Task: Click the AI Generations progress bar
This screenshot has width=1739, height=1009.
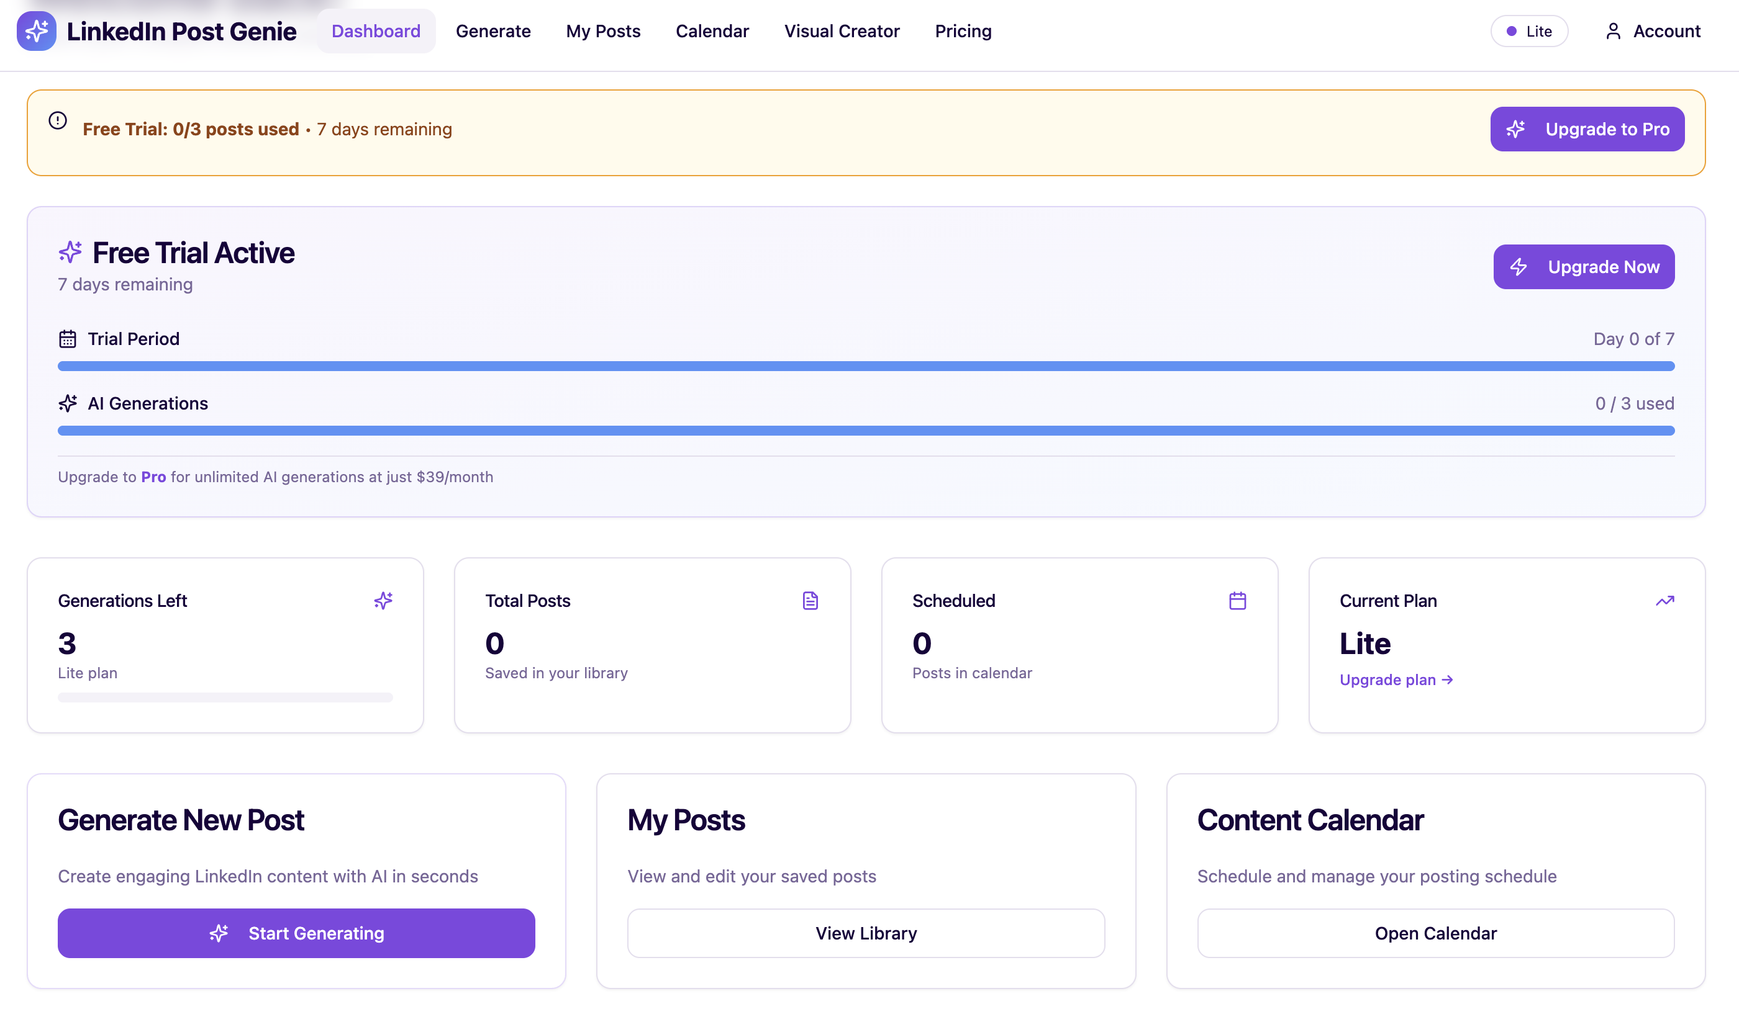Action: [866, 429]
